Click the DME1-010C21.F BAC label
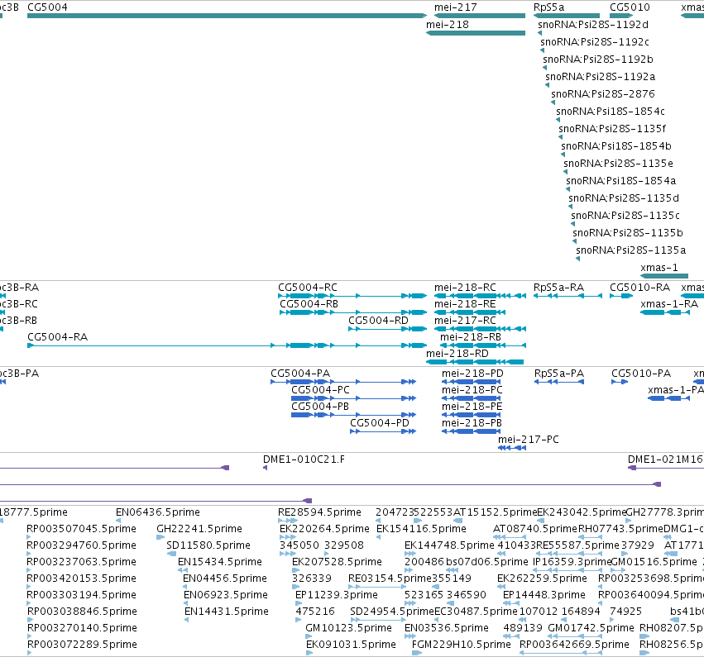Image resolution: width=704 pixels, height=657 pixels. (x=304, y=459)
